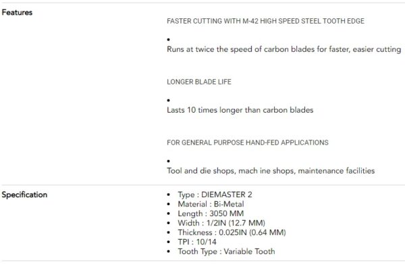Select the M-42 high speed steel heading
405x264 pixels.
(265, 21)
